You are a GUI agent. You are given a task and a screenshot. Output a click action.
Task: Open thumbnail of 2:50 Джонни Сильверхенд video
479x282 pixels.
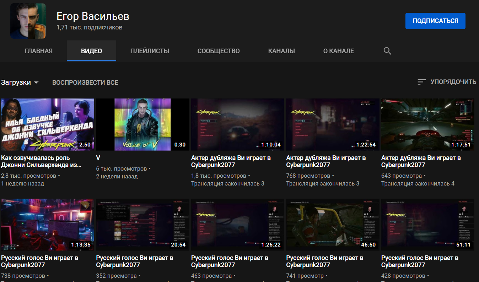[x=48, y=125]
